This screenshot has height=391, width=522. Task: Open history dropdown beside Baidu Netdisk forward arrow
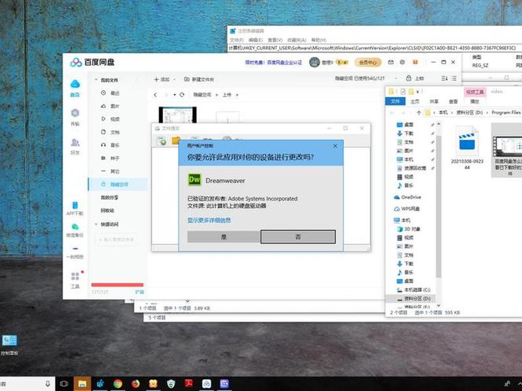coord(174,94)
